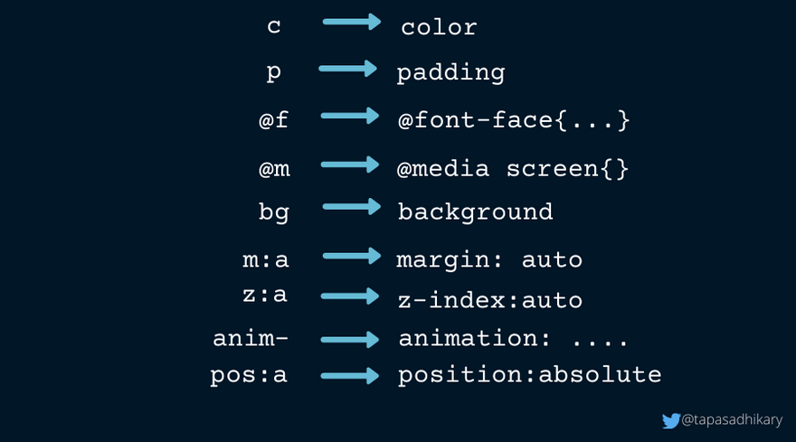
Task: Click the arrow pointing to 'margin: auto'
Action: coord(352,256)
